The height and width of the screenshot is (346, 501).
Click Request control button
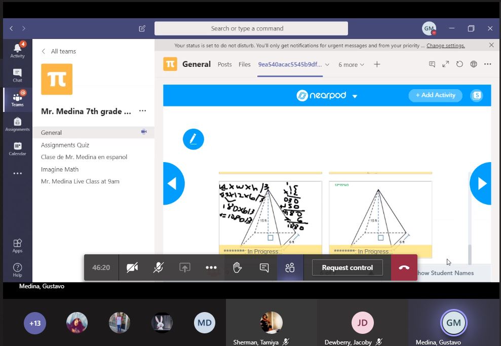[348, 267]
